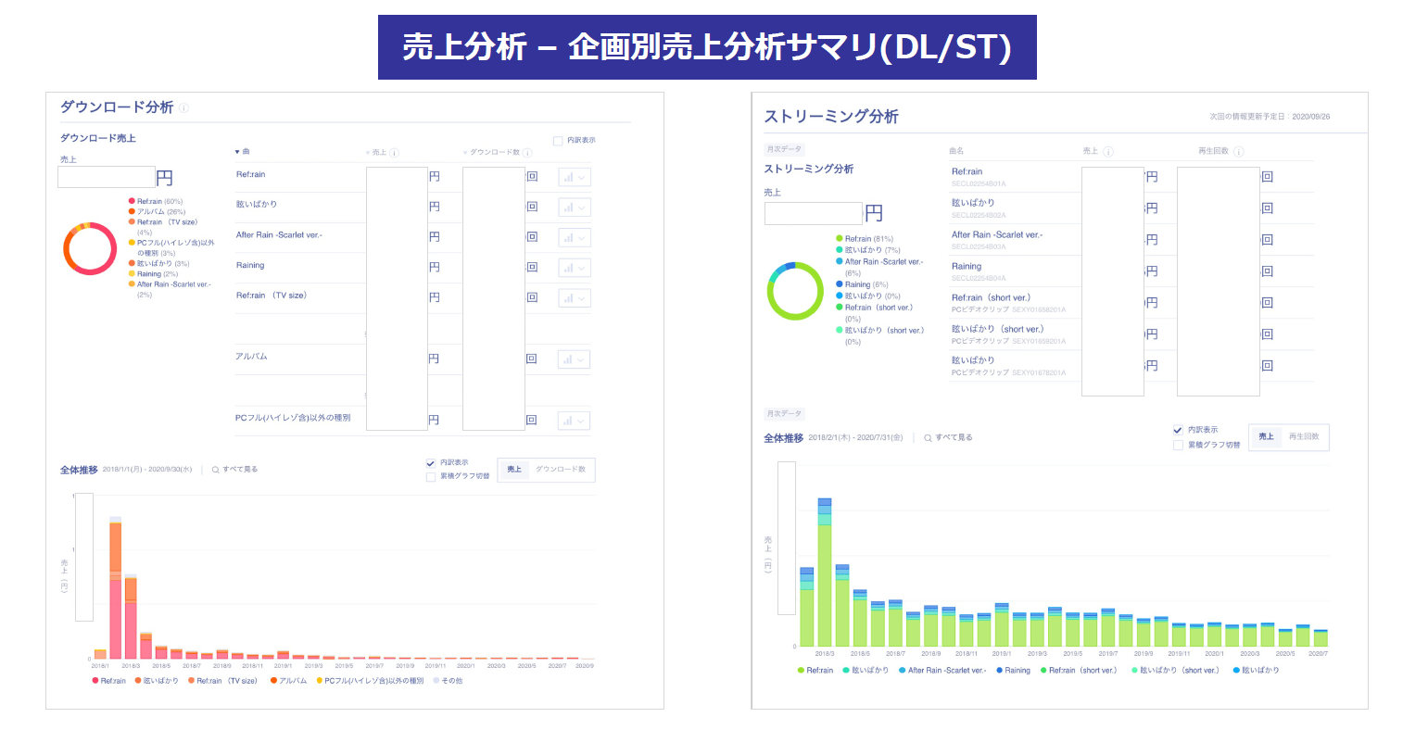Click info icon next to download 売上 column header
Viewport: 1428px width, 730px height.
click(x=394, y=153)
